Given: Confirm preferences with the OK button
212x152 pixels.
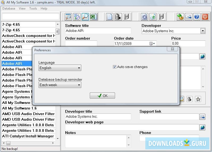Looking at the screenshot, I should click(102, 96).
